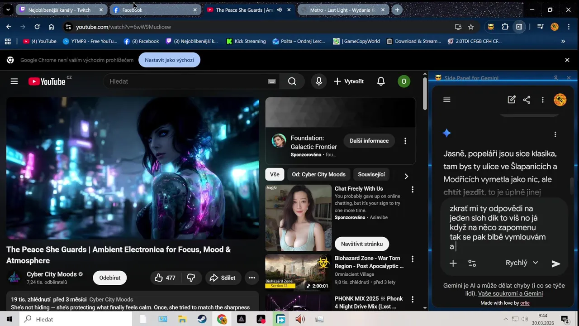Click Navštívit stránku button

tap(362, 244)
